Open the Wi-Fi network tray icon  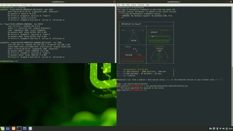pos(220,128)
